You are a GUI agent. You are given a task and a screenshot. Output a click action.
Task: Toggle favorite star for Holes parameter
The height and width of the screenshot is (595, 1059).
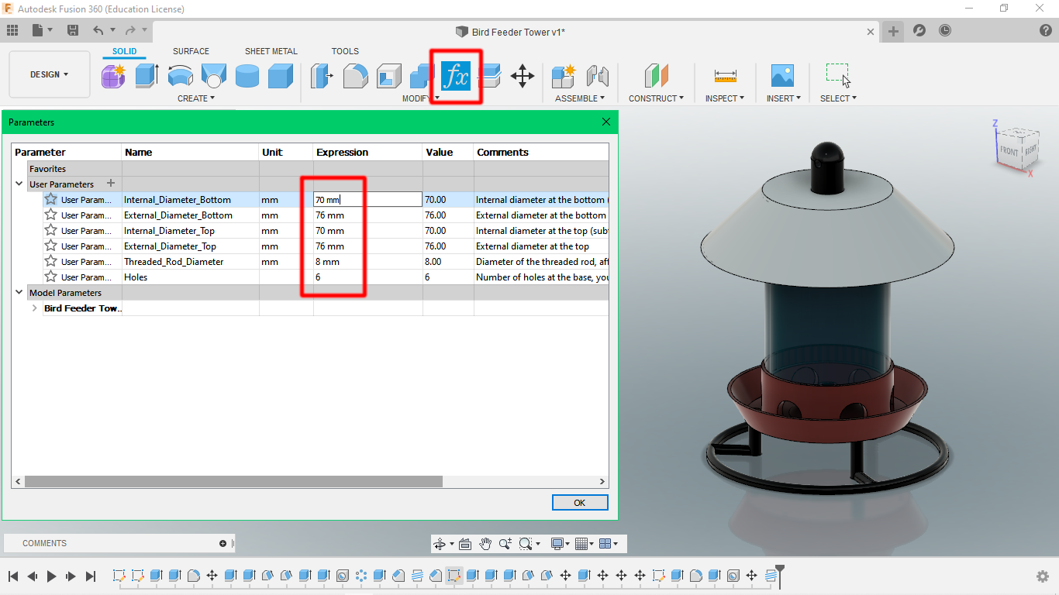[x=50, y=277]
